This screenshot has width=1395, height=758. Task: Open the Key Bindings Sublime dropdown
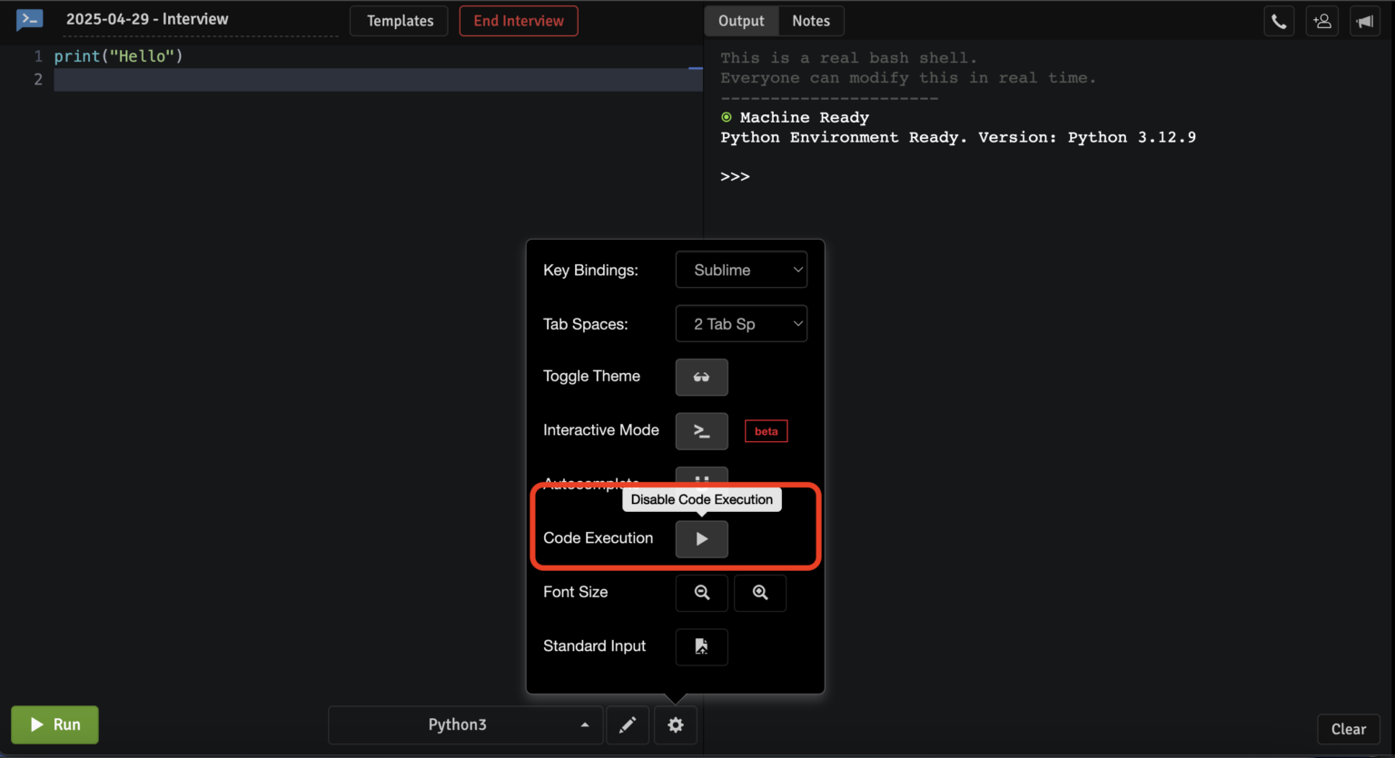[741, 270]
